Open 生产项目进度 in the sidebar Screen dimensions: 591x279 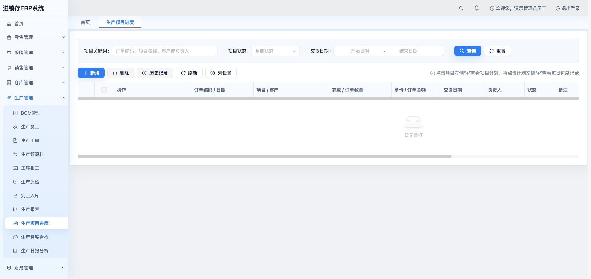coord(37,223)
